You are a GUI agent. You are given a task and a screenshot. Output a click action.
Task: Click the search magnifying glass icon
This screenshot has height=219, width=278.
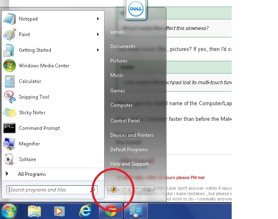coord(93,190)
